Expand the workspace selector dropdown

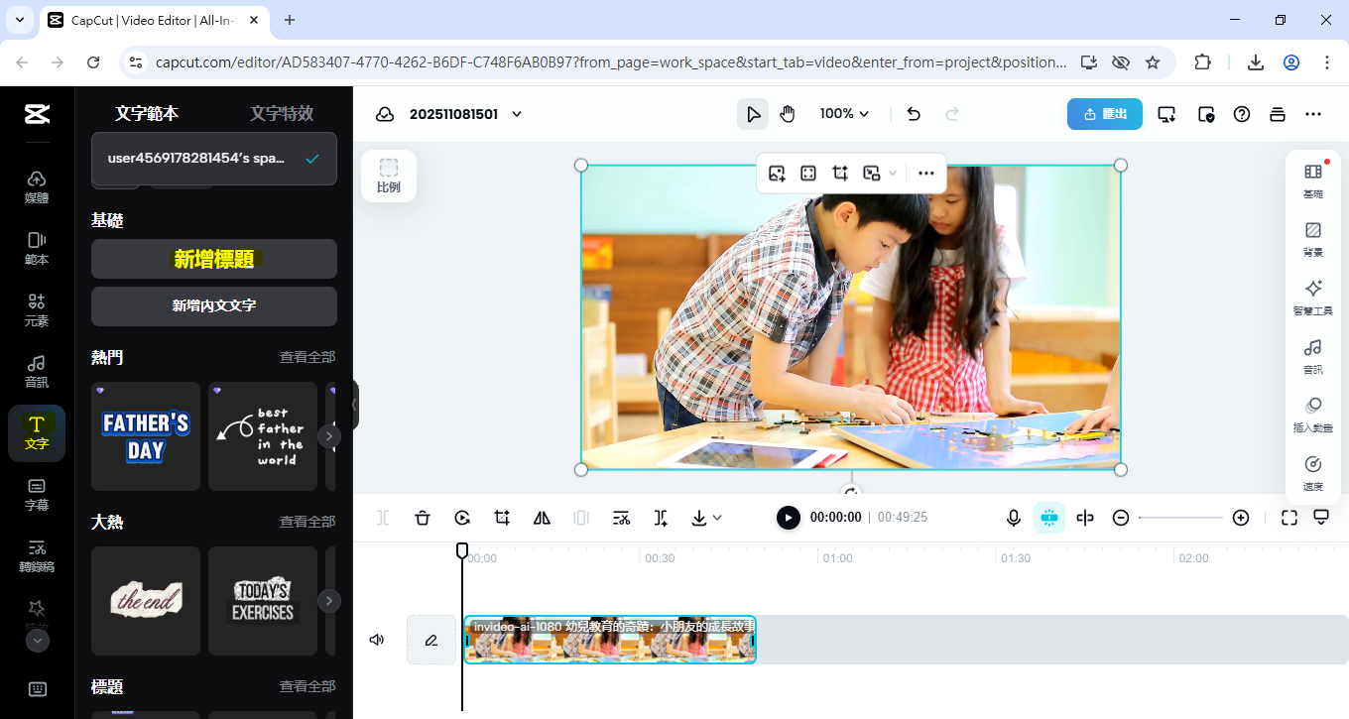pyautogui.click(x=214, y=159)
